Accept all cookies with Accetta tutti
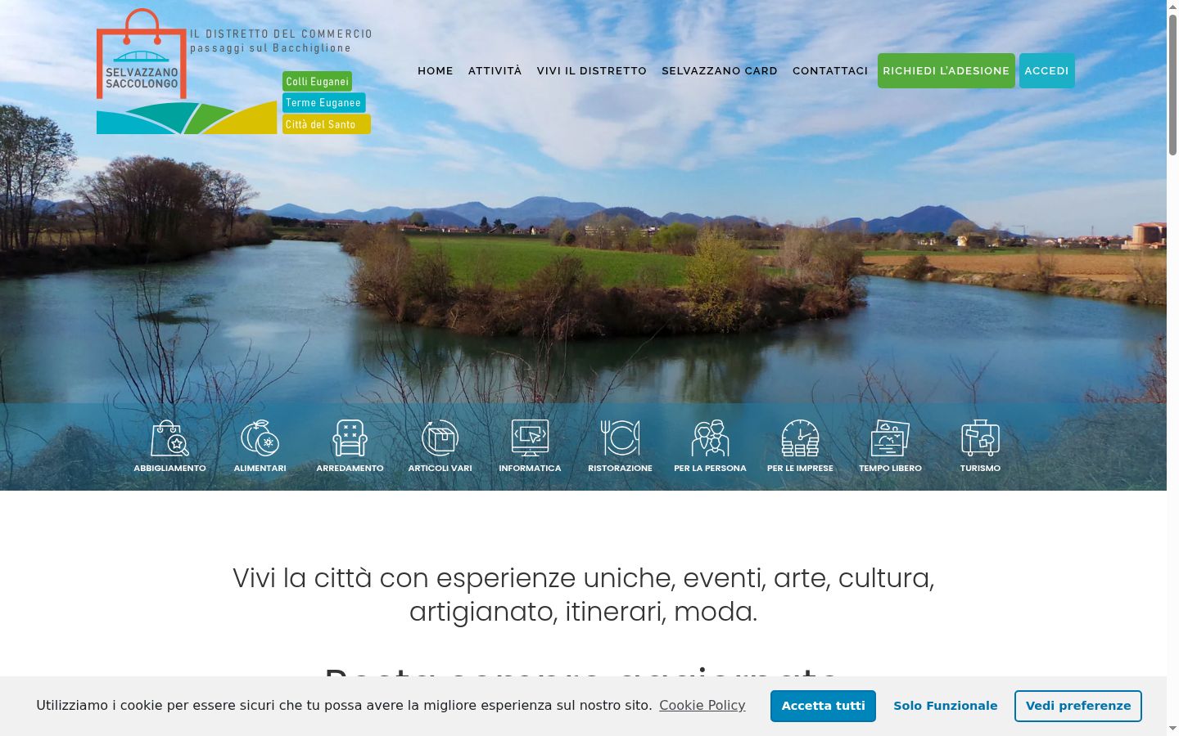 823,706
